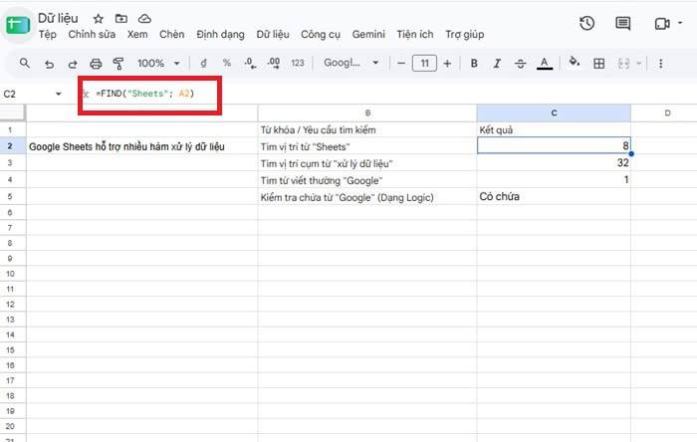Expand the name box dropdown arrow
697x442 pixels.
[58, 94]
